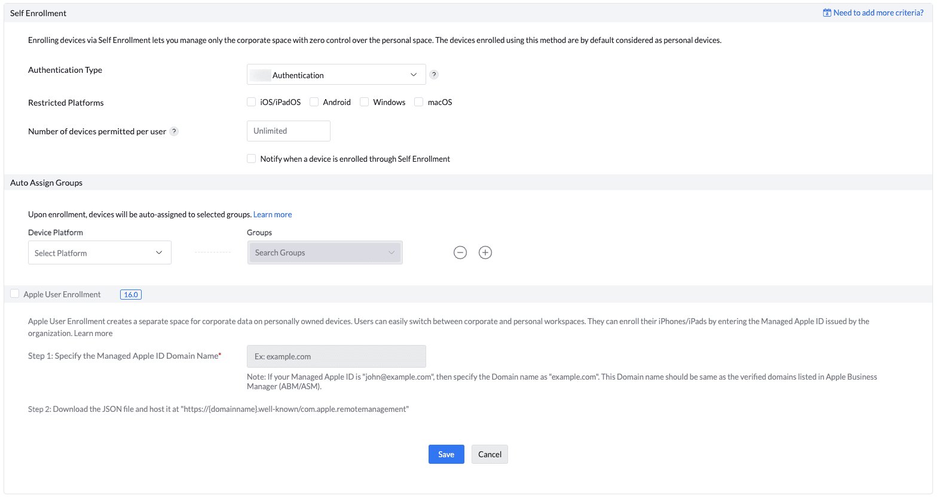Expand the Select Platform dropdown
The height and width of the screenshot is (502, 939).
[99, 252]
